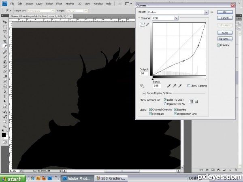Pick the black point eyedropper in Curves
The height and width of the screenshot is (182, 243).
tap(169, 86)
